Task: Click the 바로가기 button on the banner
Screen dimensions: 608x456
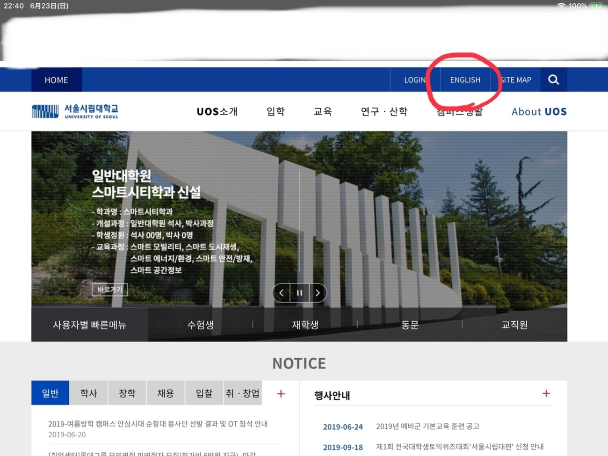Action: coord(110,290)
